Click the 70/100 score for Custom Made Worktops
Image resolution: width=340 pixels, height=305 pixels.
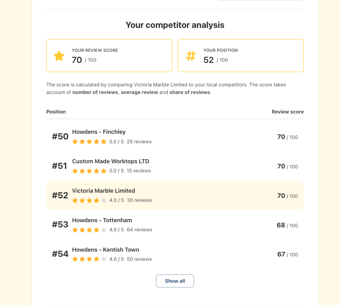(x=286, y=166)
